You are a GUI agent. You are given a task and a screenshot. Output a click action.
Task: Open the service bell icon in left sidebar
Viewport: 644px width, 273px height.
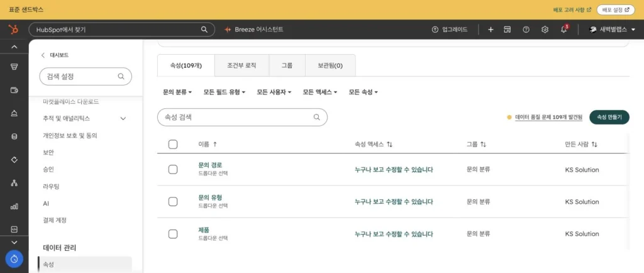14,114
